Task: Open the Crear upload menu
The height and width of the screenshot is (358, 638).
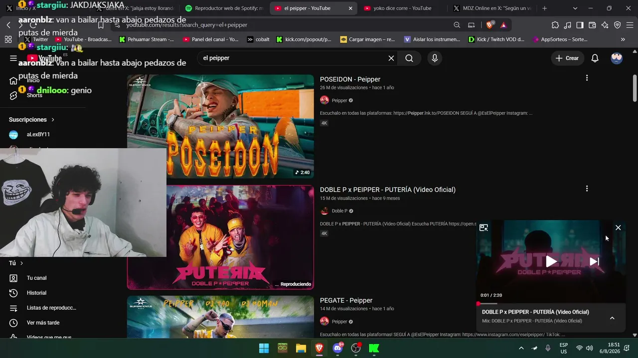Action: coord(567,58)
